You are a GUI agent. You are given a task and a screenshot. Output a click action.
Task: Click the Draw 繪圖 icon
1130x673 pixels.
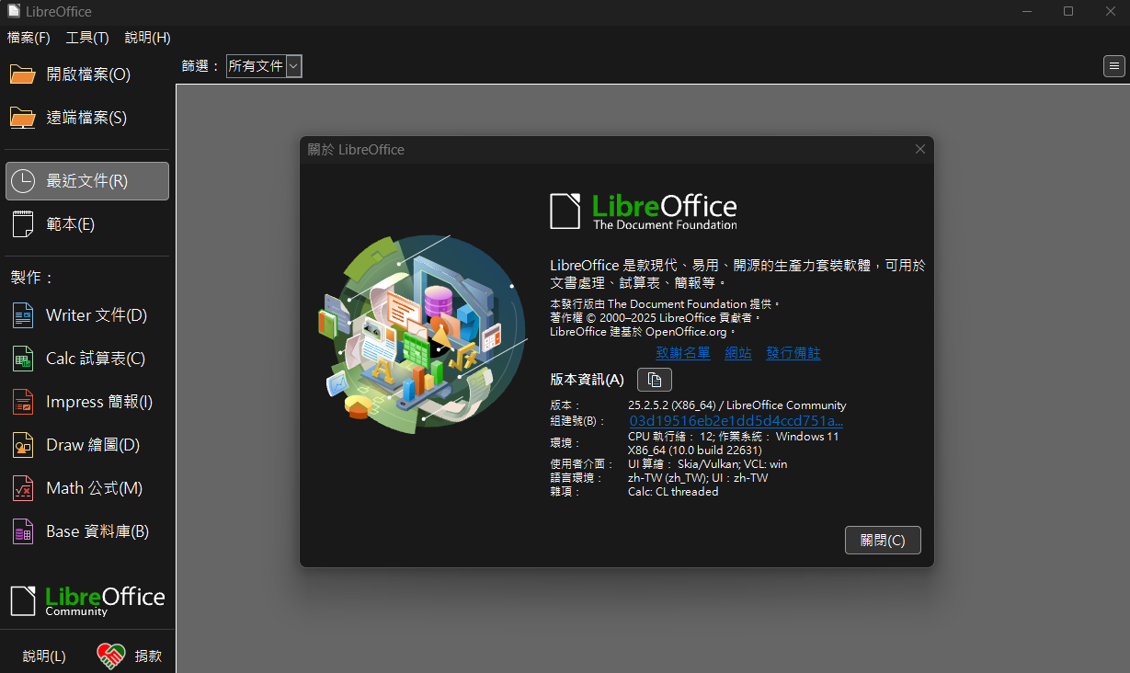click(x=23, y=445)
